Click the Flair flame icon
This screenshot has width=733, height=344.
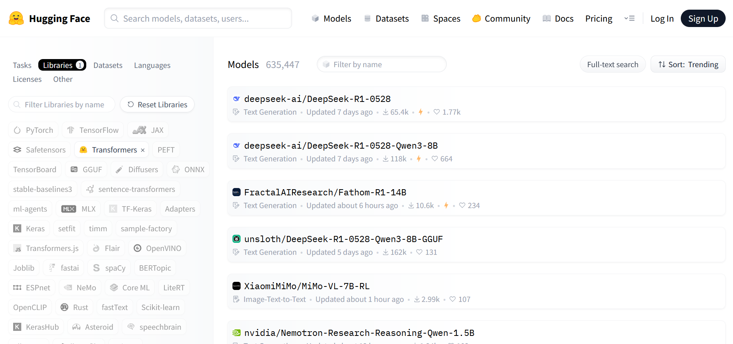(x=96, y=248)
